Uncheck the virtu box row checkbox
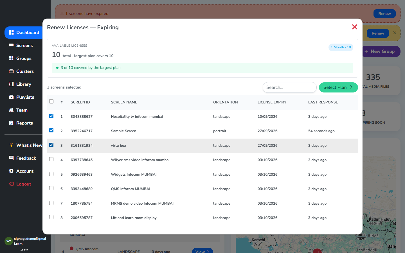This screenshot has width=405, height=253. pos(51,145)
